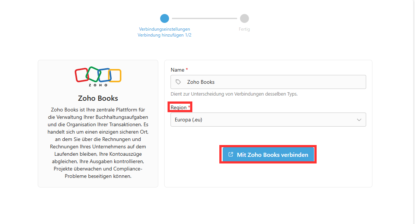Click the external link icon on connect button
The image size is (415, 224).
[x=231, y=154]
